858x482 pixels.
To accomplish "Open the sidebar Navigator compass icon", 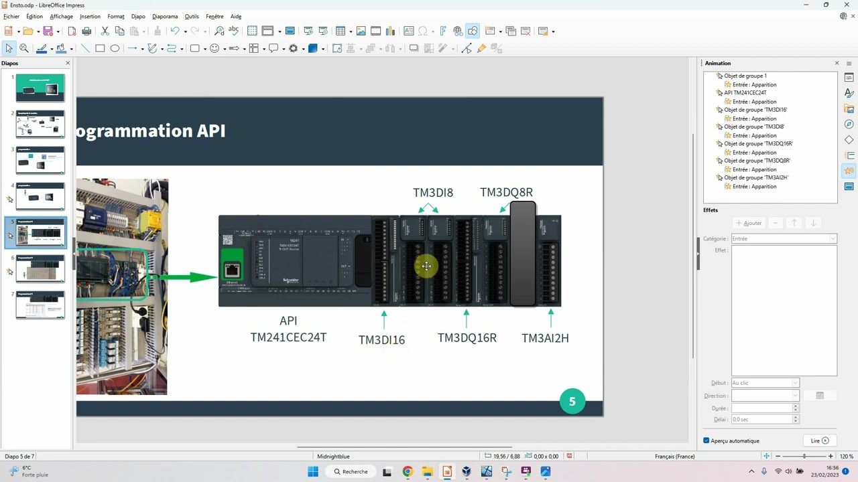I will click(x=849, y=125).
